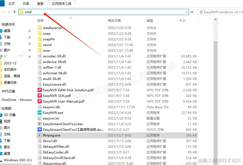
Task: Select the easynvr.ini settings file icon
Action: (40, 118)
